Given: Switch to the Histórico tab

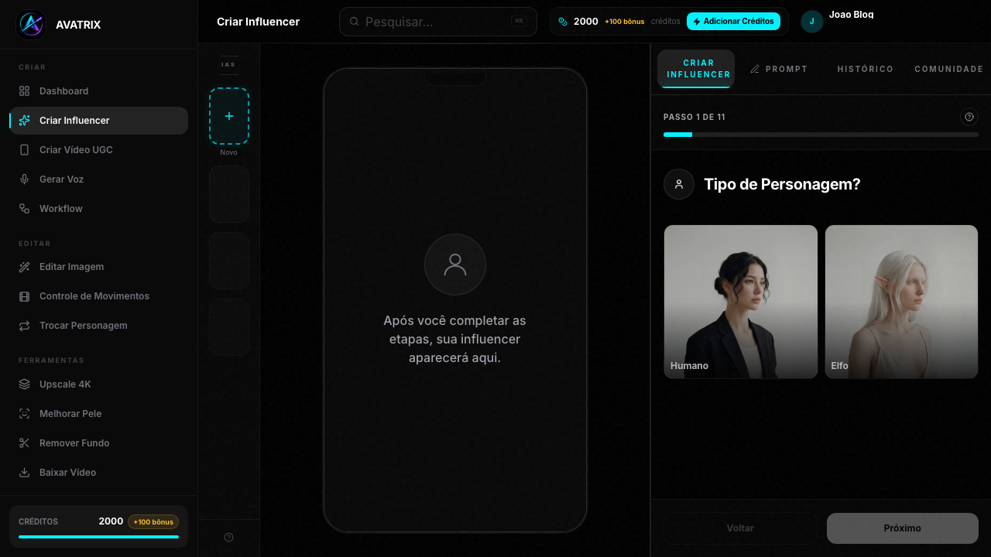Looking at the screenshot, I should (x=865, y=69).
